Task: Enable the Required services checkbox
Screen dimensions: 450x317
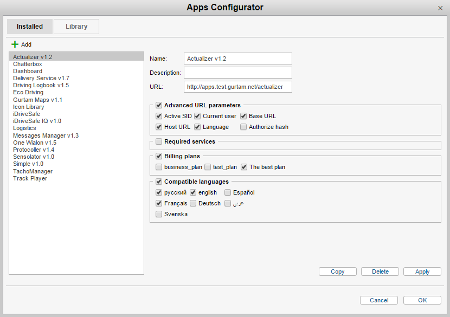Action: pyautogui.click(x=159, y=141)
